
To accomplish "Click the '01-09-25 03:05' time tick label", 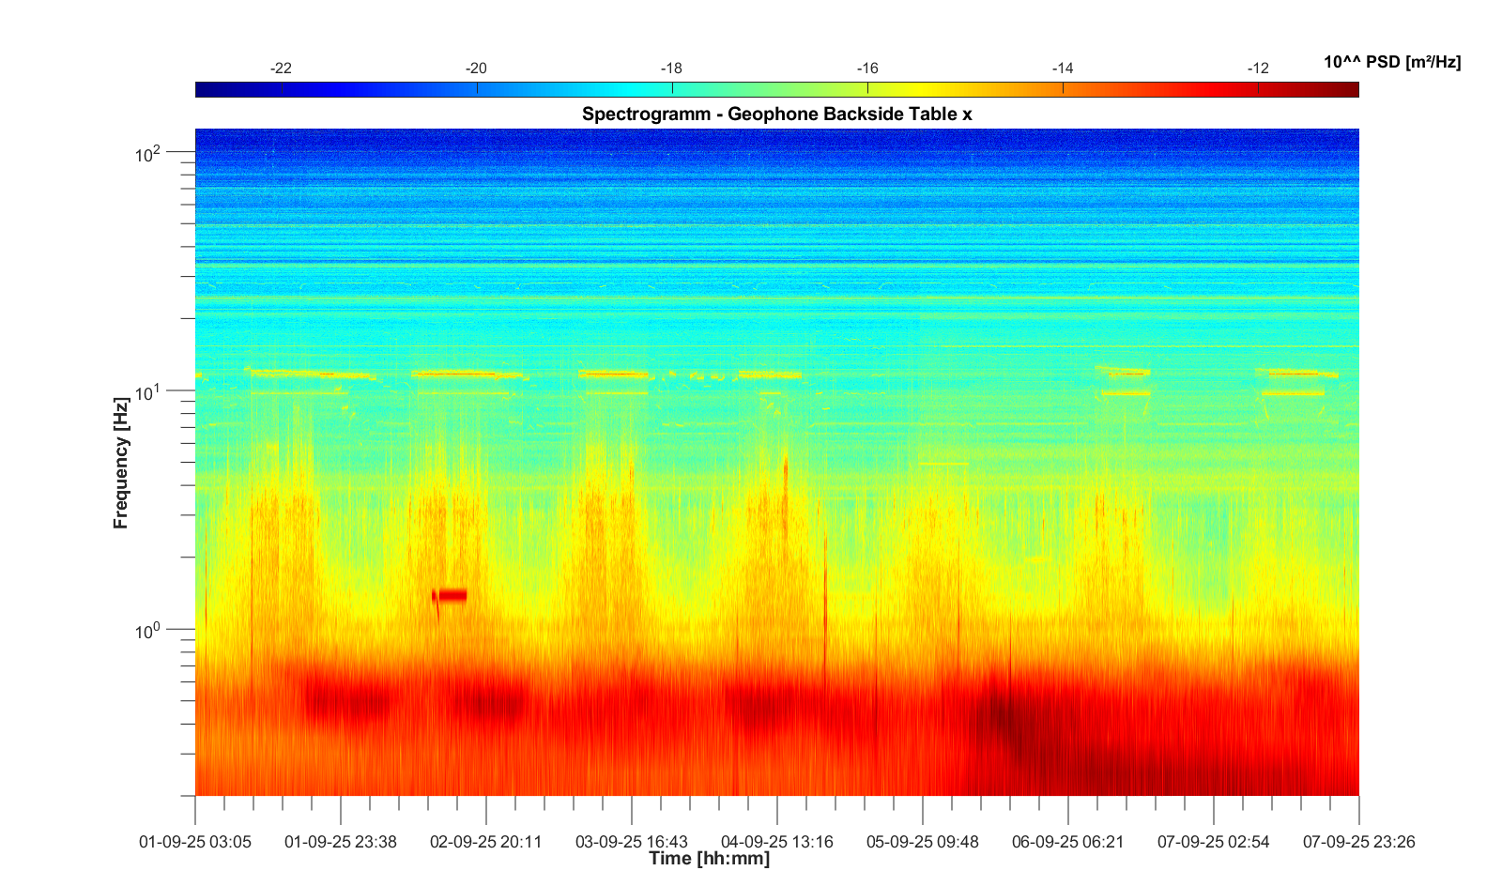I will click(195, 842).
